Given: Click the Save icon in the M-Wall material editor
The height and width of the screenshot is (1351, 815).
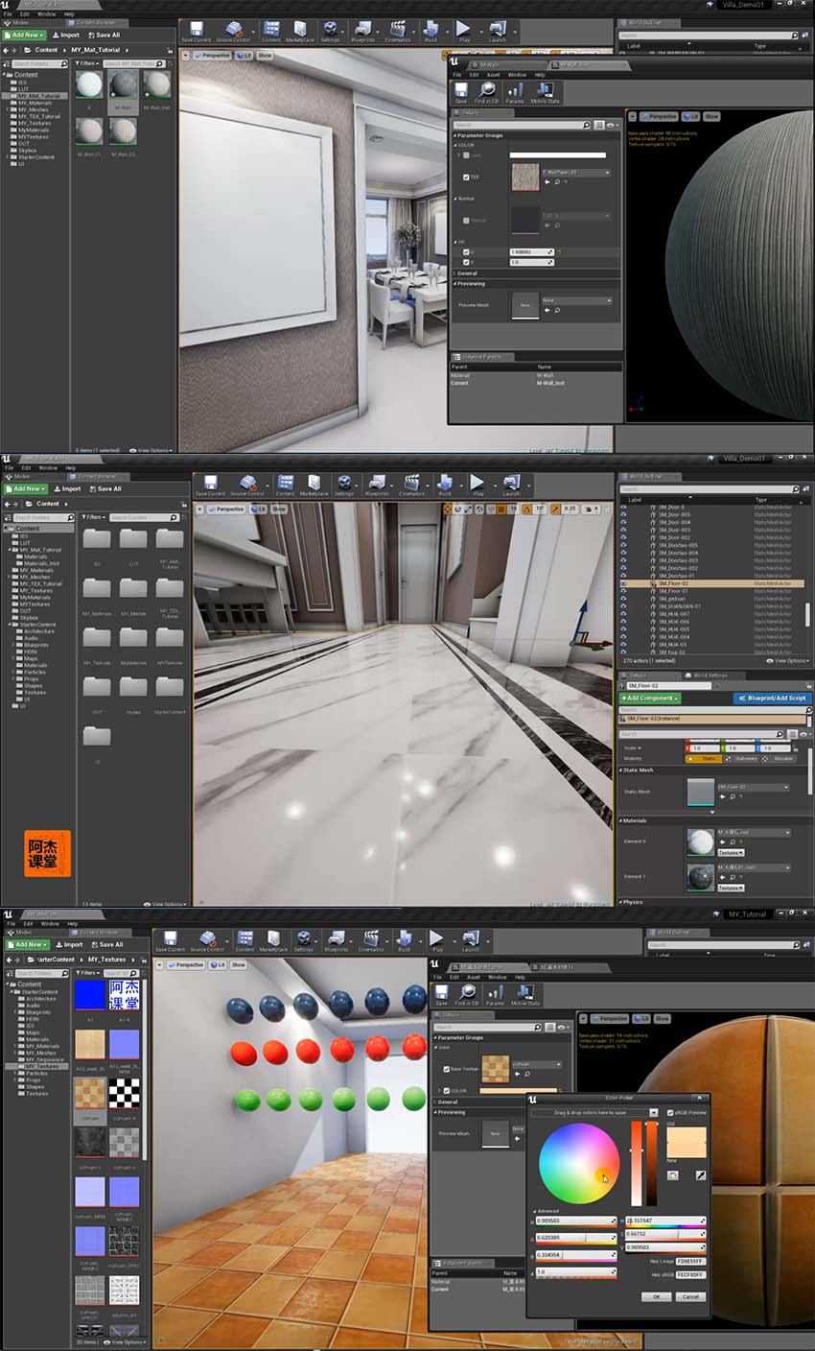Looking at the screenshot, I should point(461,93).
